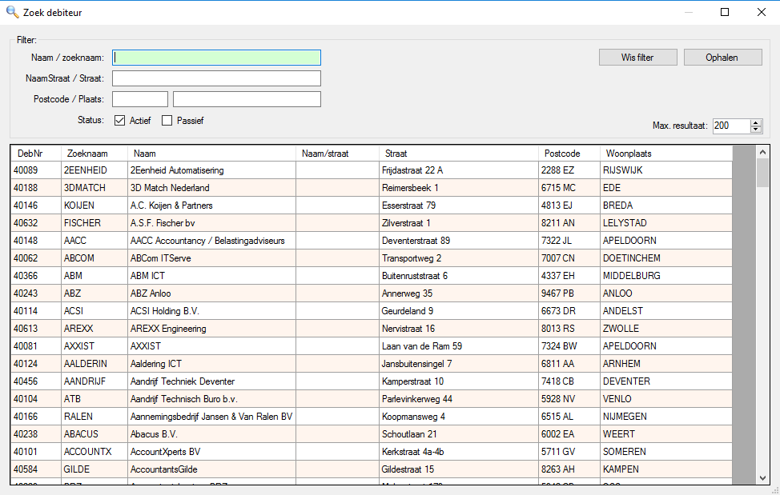The width and height of the screenshot is (780, 495).
Task: Click the Zoek debiteur magnifier icon
Action: coord(13,13)
